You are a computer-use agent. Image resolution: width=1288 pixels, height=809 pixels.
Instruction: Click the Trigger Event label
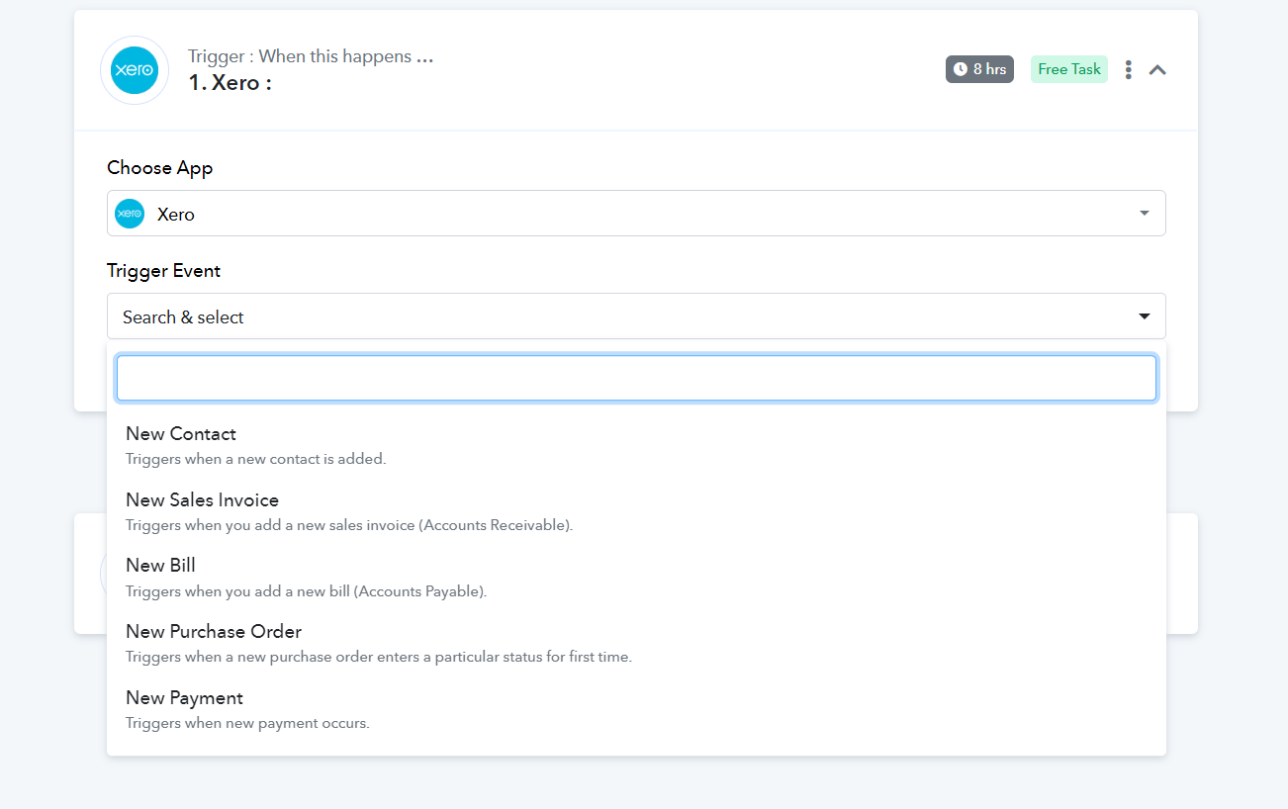coord(163,271)
